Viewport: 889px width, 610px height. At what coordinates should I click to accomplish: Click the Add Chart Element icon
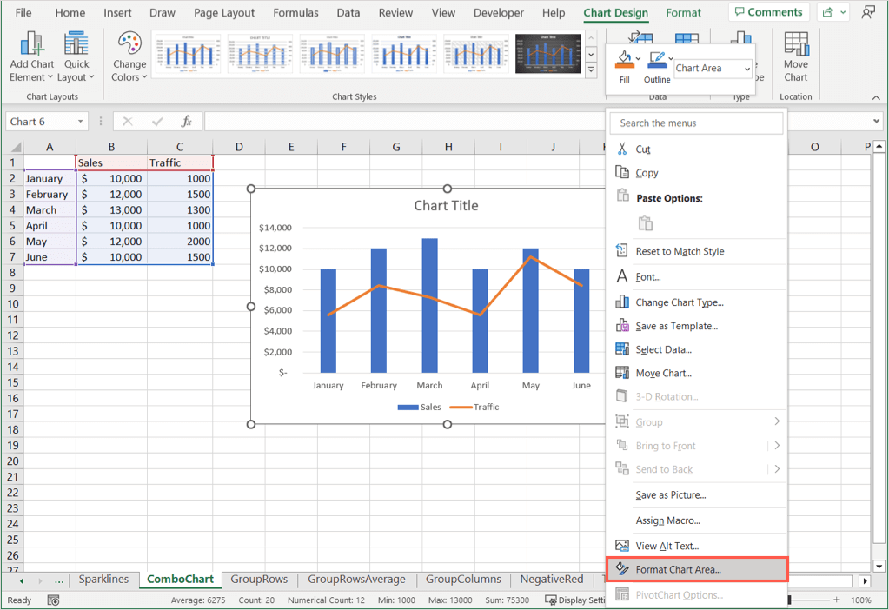pyautogui.click(x=31, y=45)
